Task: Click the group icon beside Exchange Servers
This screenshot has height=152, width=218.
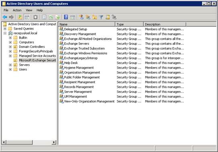Action: pyautogui.click(x=62, y=43)
